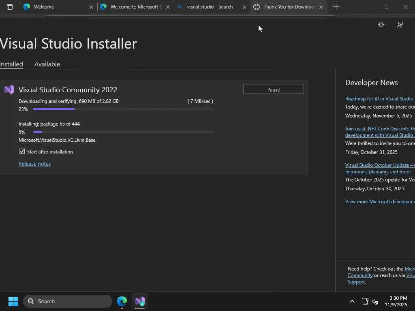Viewport: 415px width, 311px height.
Task: Open a new browser tab with plus icon
Action: tap(336, 7)
